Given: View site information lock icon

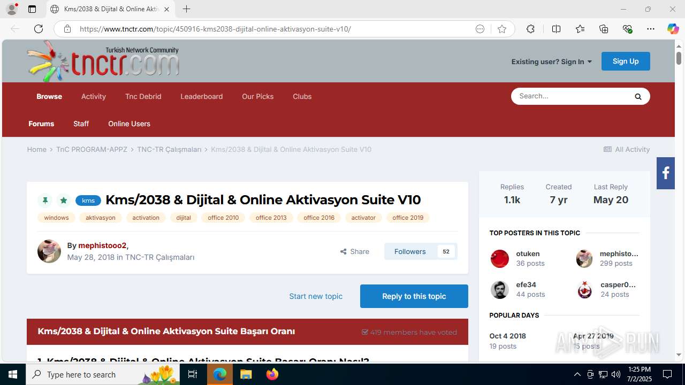Looking at the screenshot, I should pos(67,29).
